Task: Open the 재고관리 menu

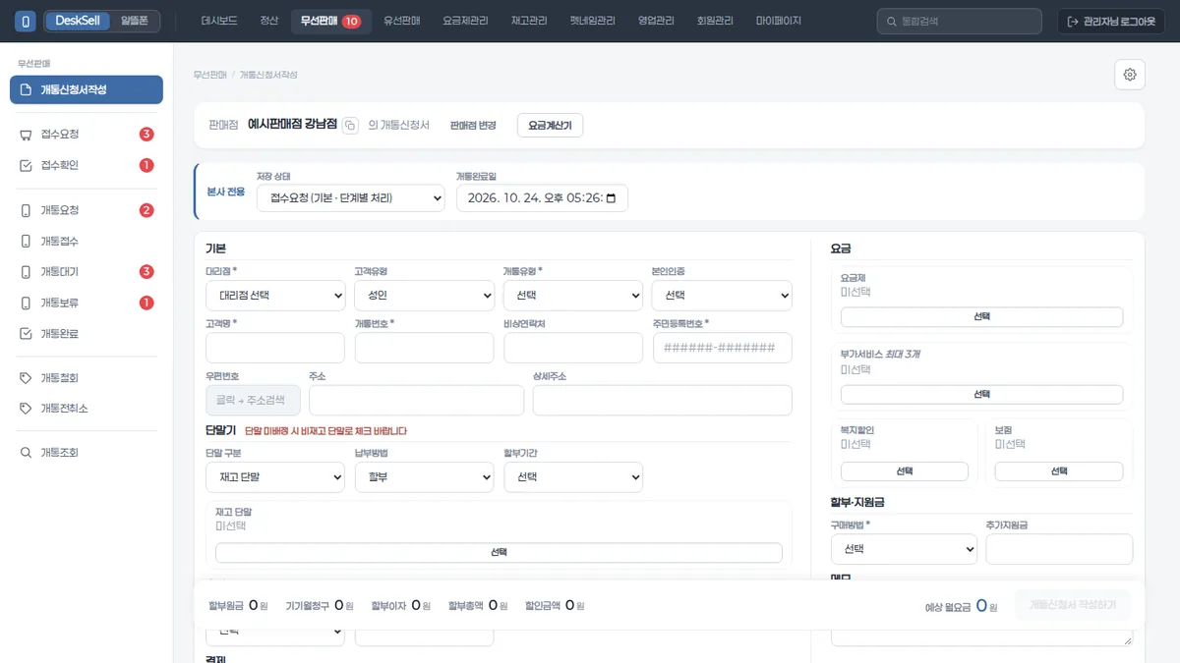Action: pyautogui.click(x=529, y=21)
